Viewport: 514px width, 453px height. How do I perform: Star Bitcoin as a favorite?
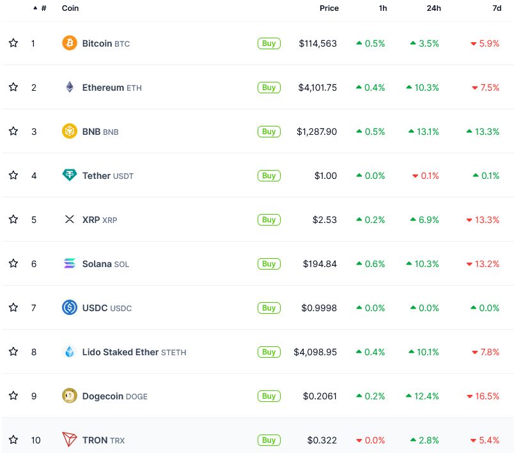(x=13, y=43)
